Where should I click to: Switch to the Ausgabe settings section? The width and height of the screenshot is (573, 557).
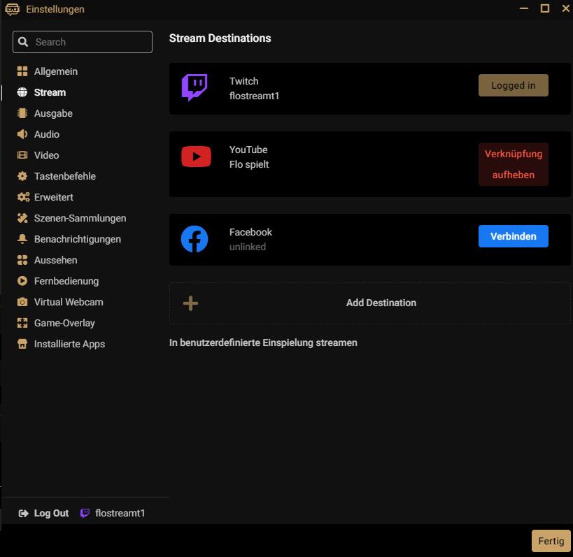tap(53, 113)
